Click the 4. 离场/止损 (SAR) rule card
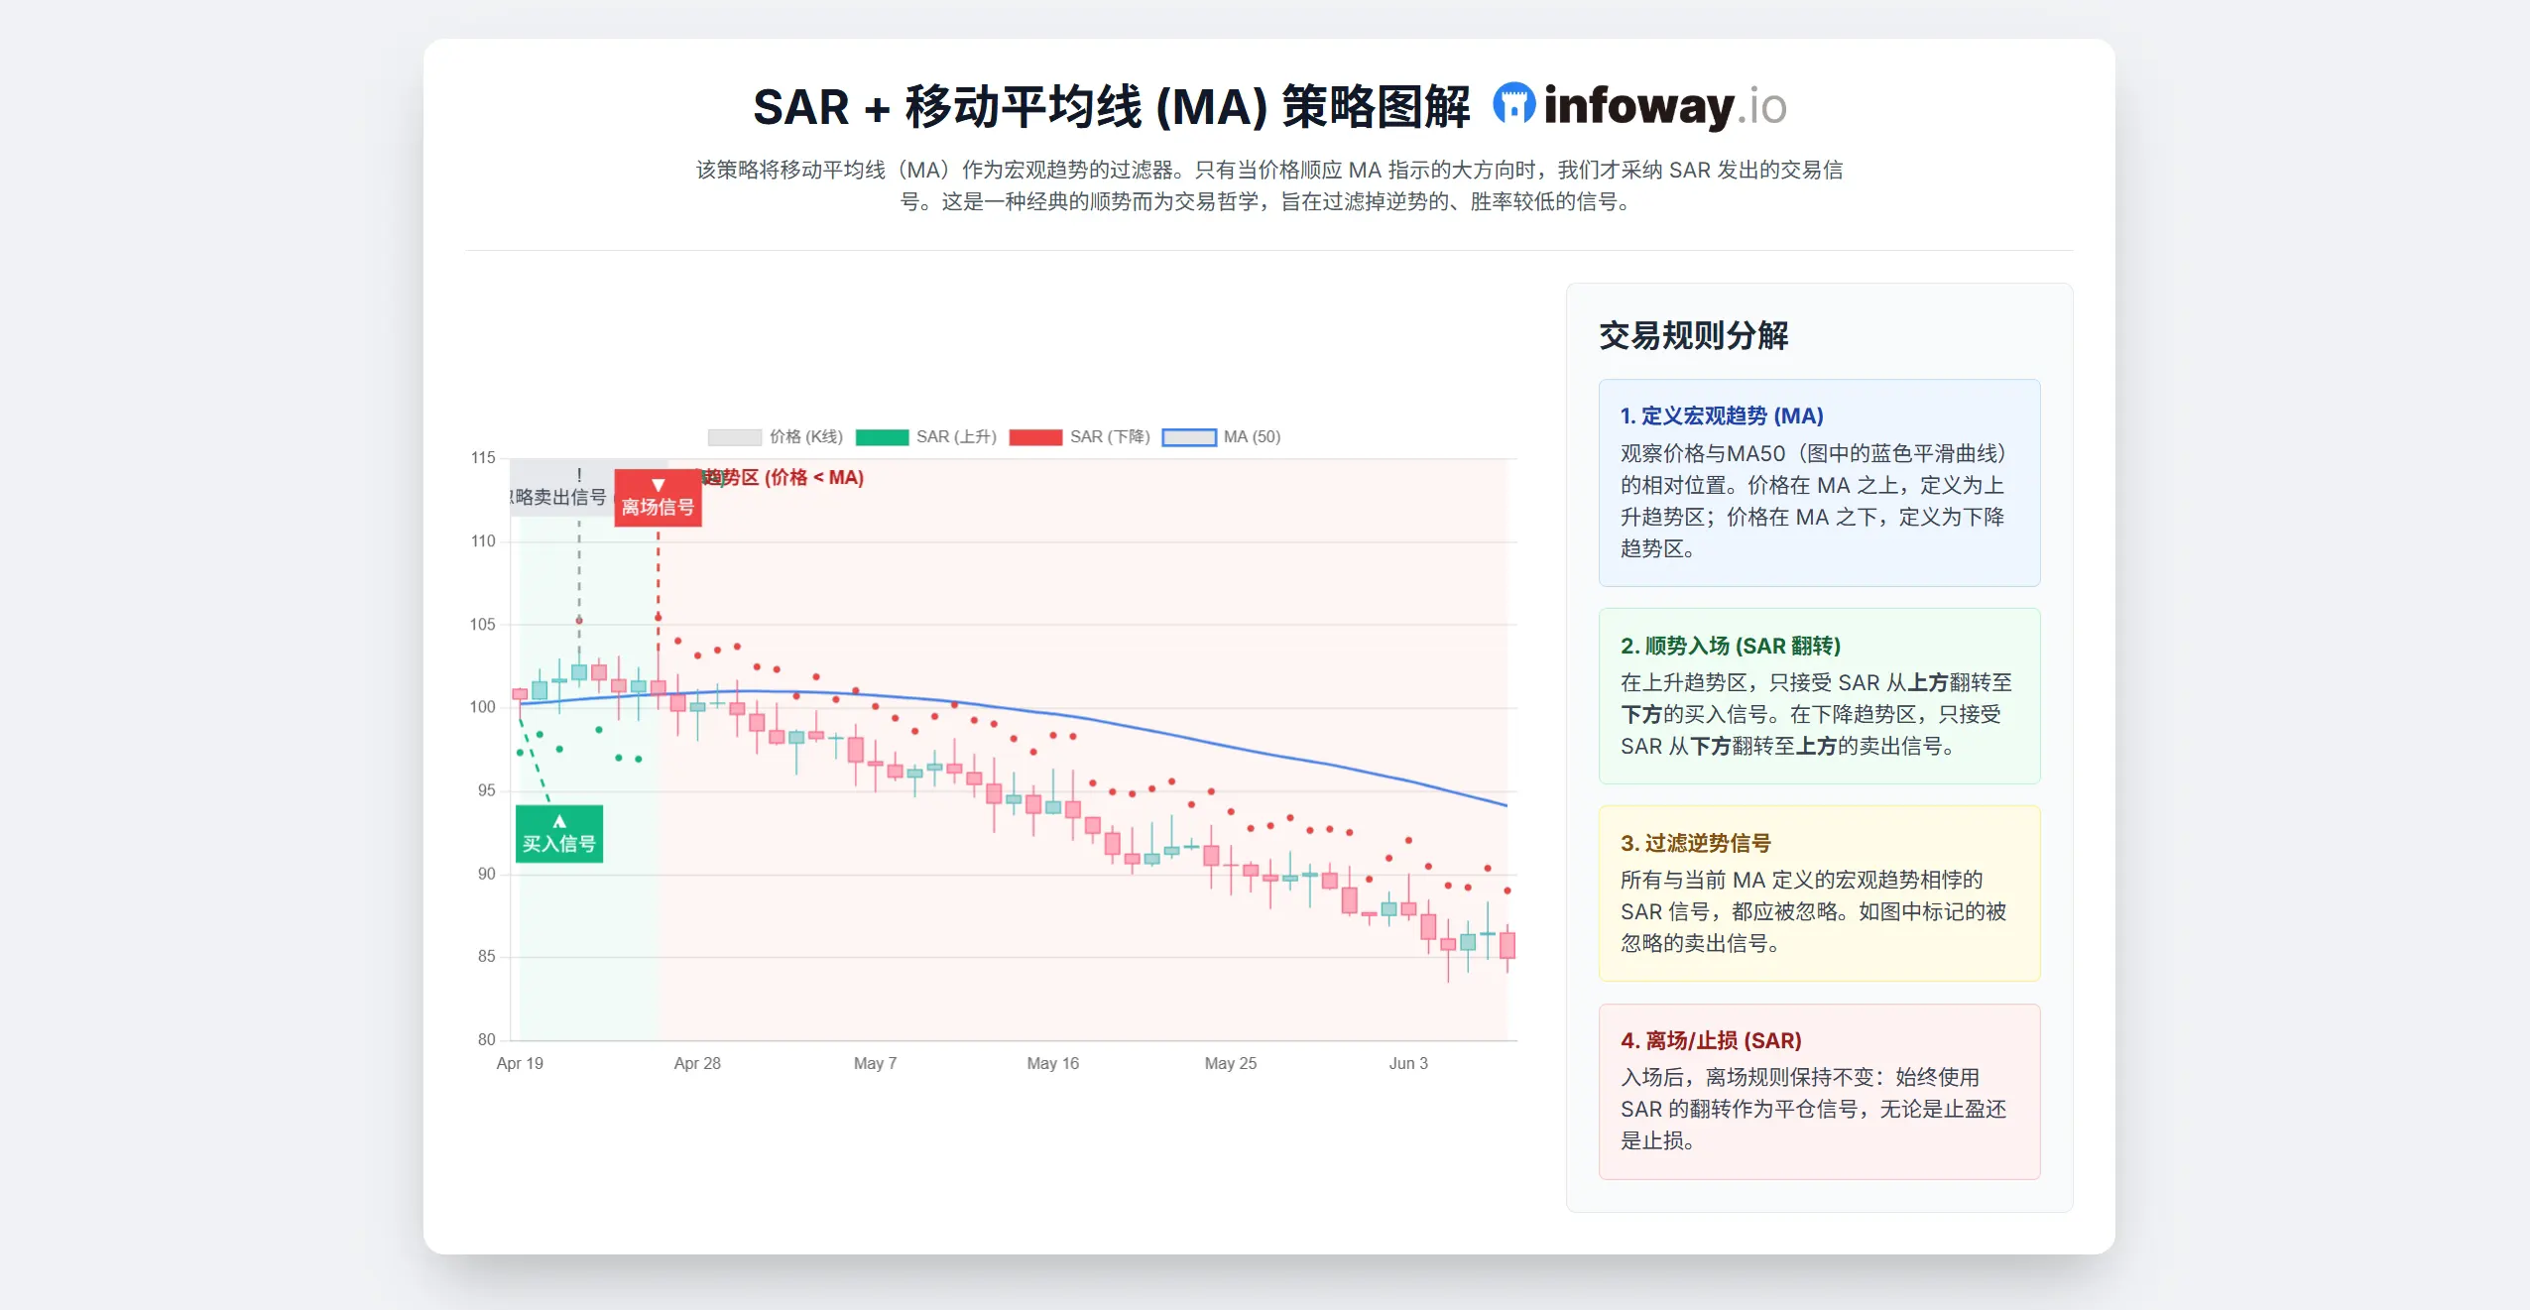 click(x=1818, y=1090)
